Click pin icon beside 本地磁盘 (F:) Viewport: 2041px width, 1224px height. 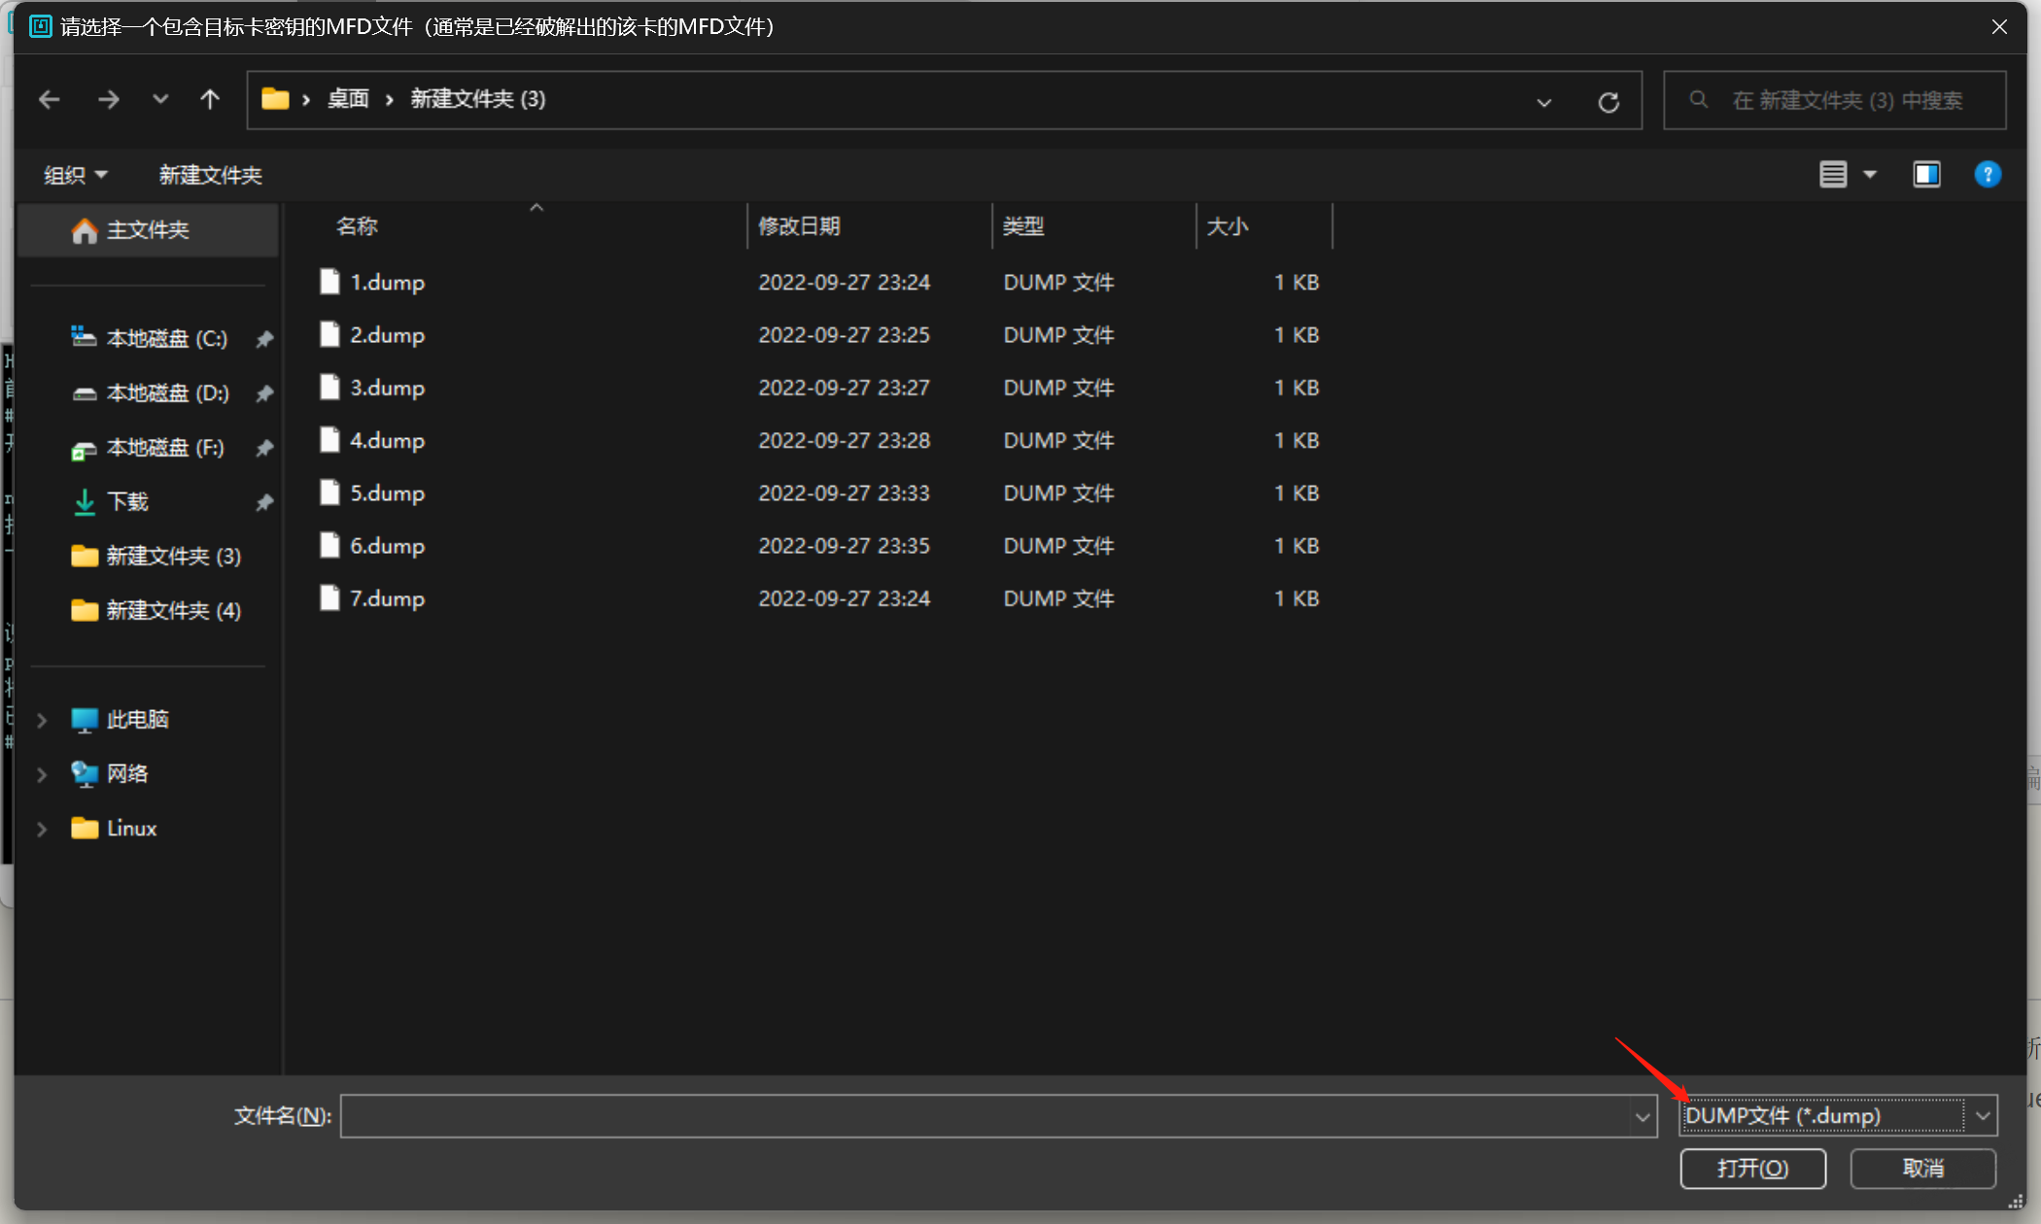click(x=263, y=448)
